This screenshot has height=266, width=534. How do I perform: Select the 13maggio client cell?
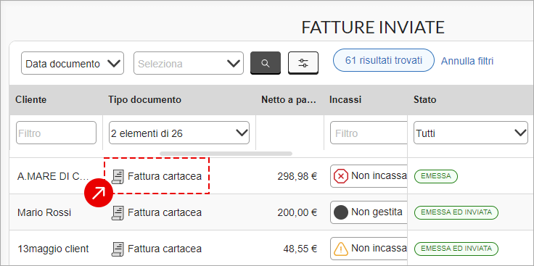pyautogui.click(x=53, y=249)
